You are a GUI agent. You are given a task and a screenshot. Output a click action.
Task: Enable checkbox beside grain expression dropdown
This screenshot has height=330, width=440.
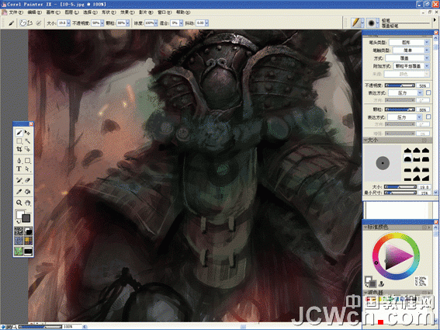[428, 116]
